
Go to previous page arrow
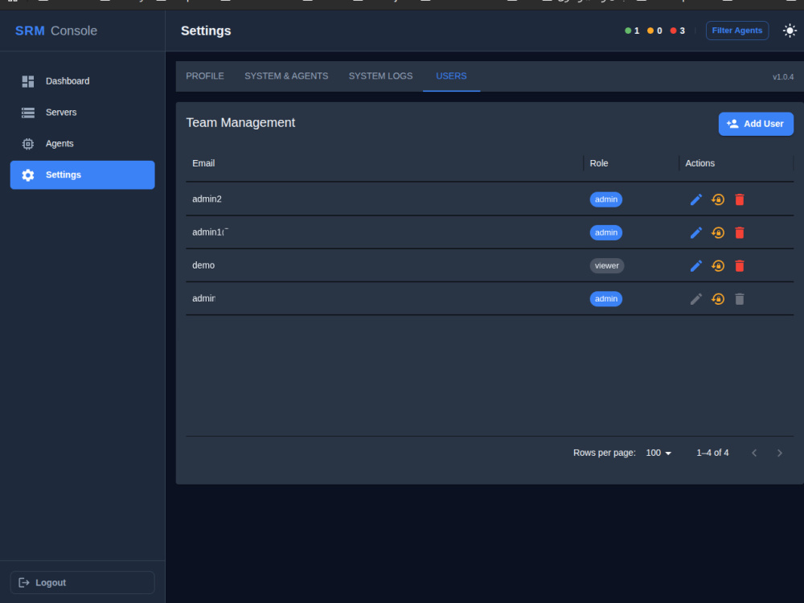click(x=754, y=453)
